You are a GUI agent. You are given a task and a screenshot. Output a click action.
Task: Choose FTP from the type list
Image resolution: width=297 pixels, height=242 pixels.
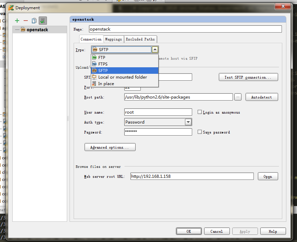tap(125, 58)
